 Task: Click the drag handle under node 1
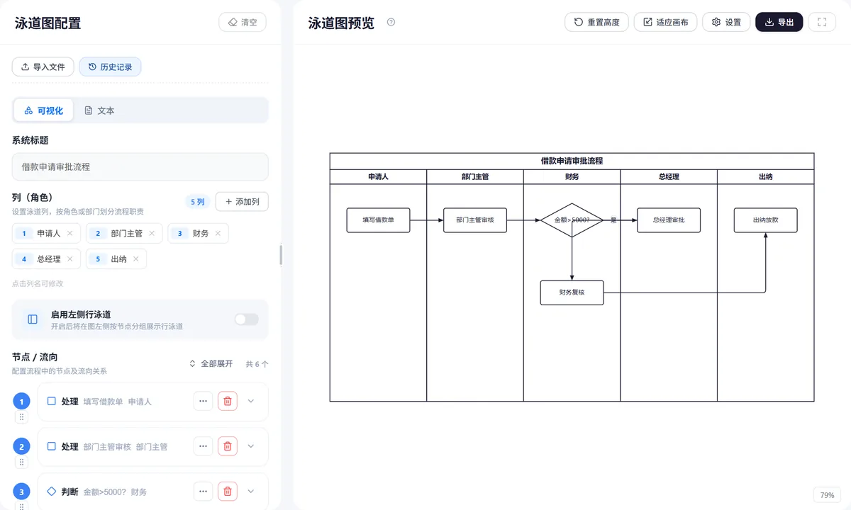click(22, 417)
